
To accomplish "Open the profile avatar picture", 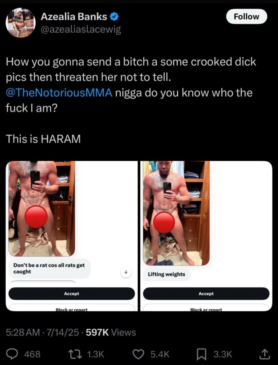I will point(21,23).
